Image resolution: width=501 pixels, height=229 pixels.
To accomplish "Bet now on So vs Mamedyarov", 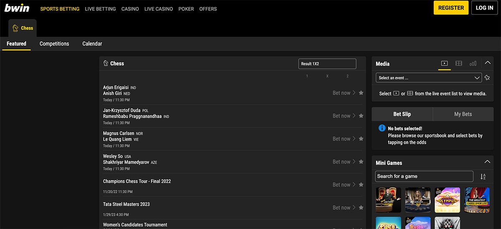I will [x=344, y=162].
